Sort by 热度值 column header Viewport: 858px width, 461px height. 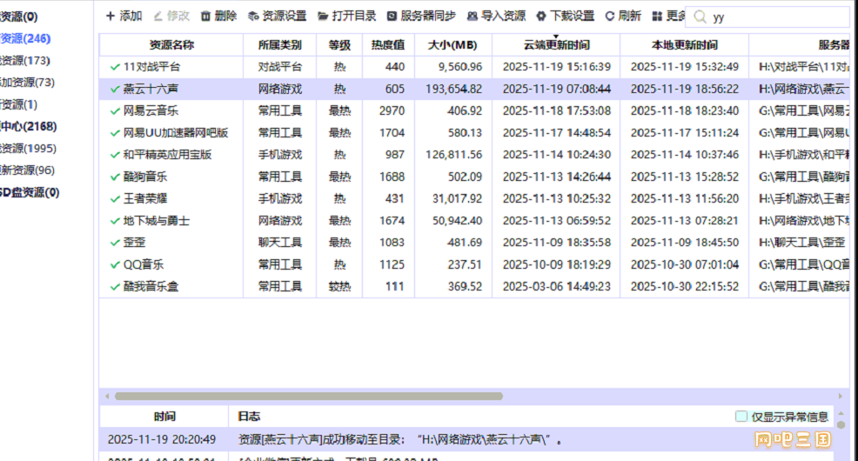coord(388,45)
